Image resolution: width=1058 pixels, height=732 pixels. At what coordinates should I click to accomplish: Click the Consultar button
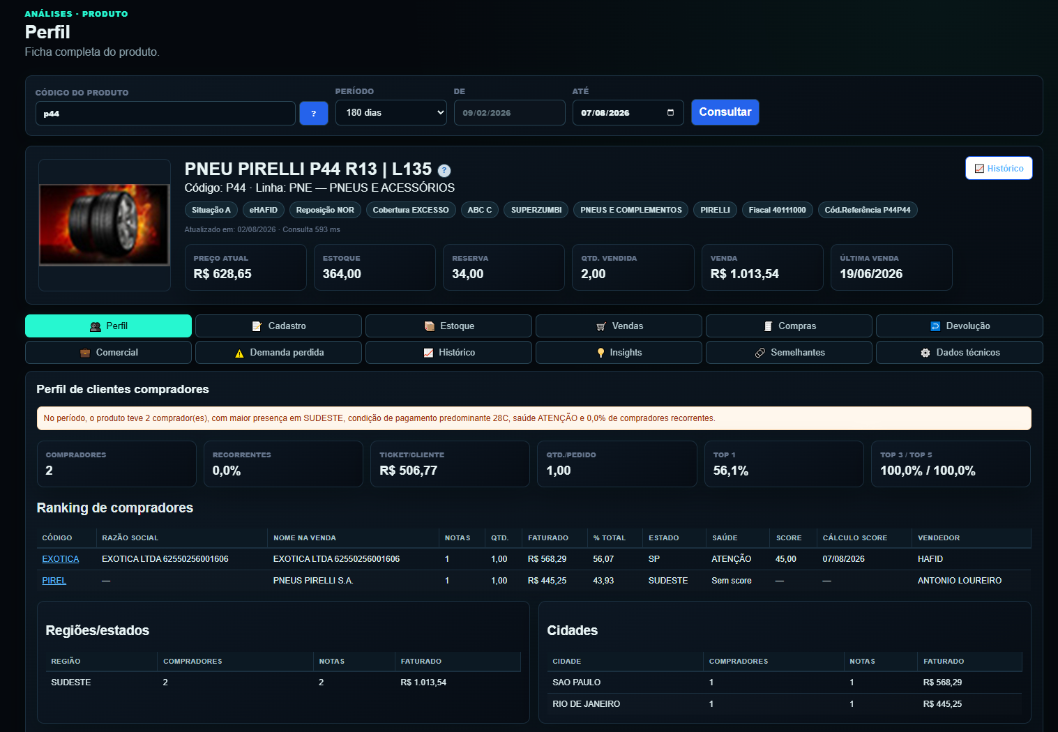click(725, 112)
